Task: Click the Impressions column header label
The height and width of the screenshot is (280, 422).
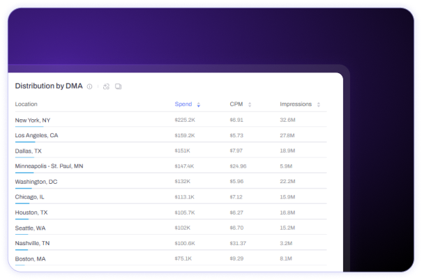Action: point(296,104)
